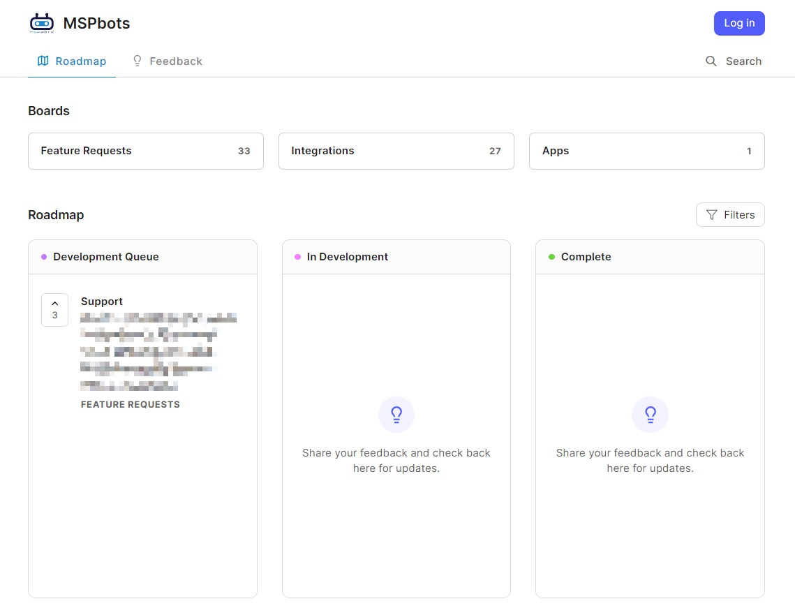Image resolution: width=795 pixels, height=608 pixels.
Task: Click the green dot beside Complete
Action: pyautogui.click(x=551, y=257)
